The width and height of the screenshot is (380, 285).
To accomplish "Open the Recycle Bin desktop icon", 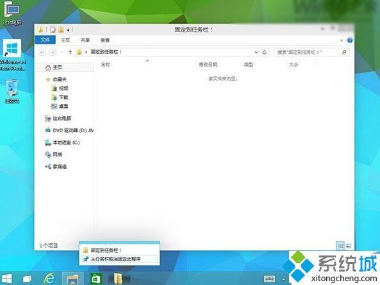I will click(x=12, y=91).
